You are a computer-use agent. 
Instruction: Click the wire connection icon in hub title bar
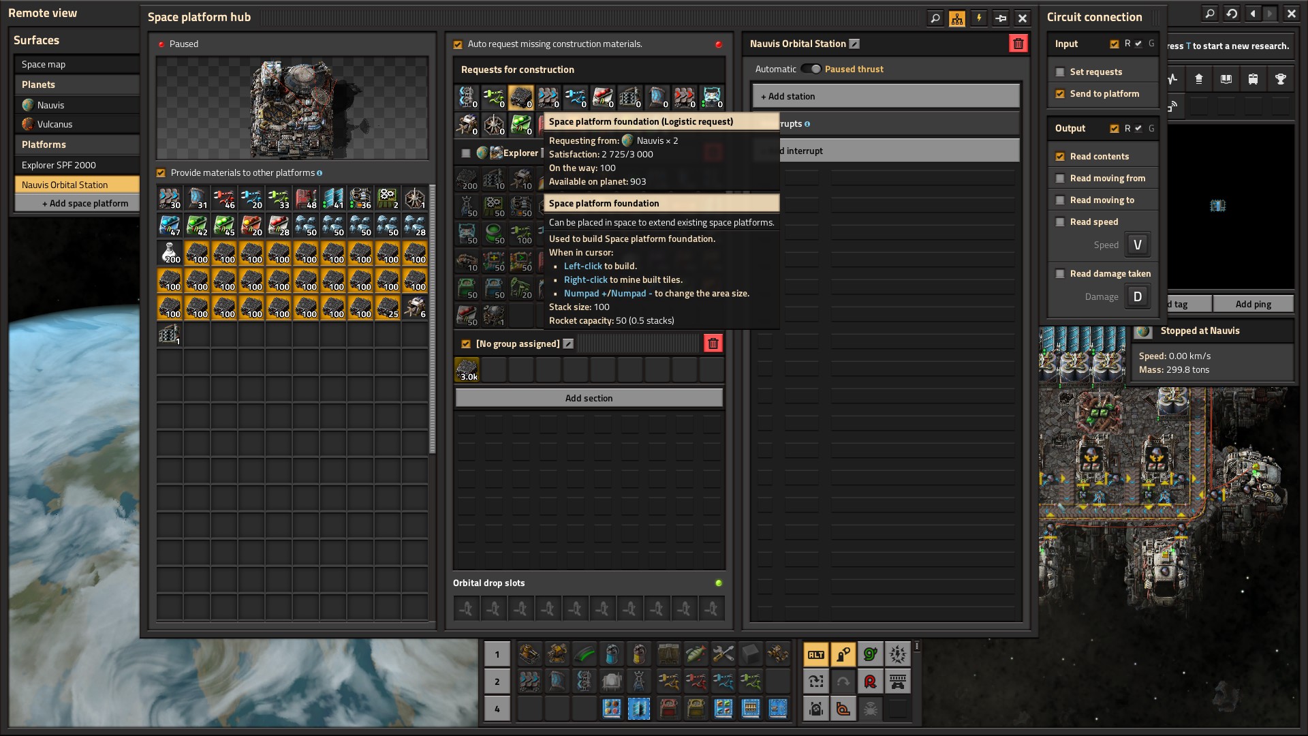1001,18
